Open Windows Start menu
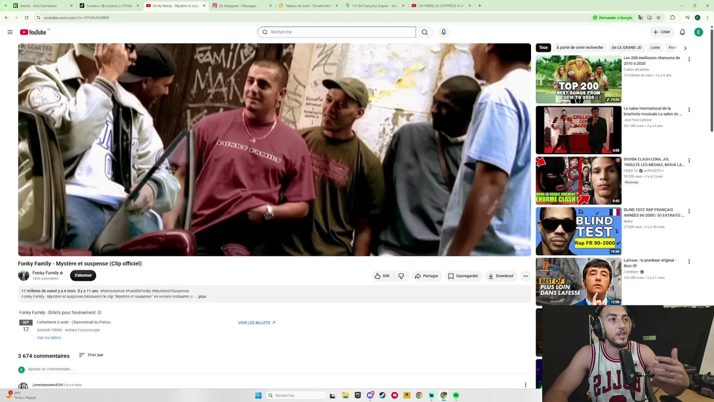This screenshot has height=402, width=714. [x=258, y=395]
